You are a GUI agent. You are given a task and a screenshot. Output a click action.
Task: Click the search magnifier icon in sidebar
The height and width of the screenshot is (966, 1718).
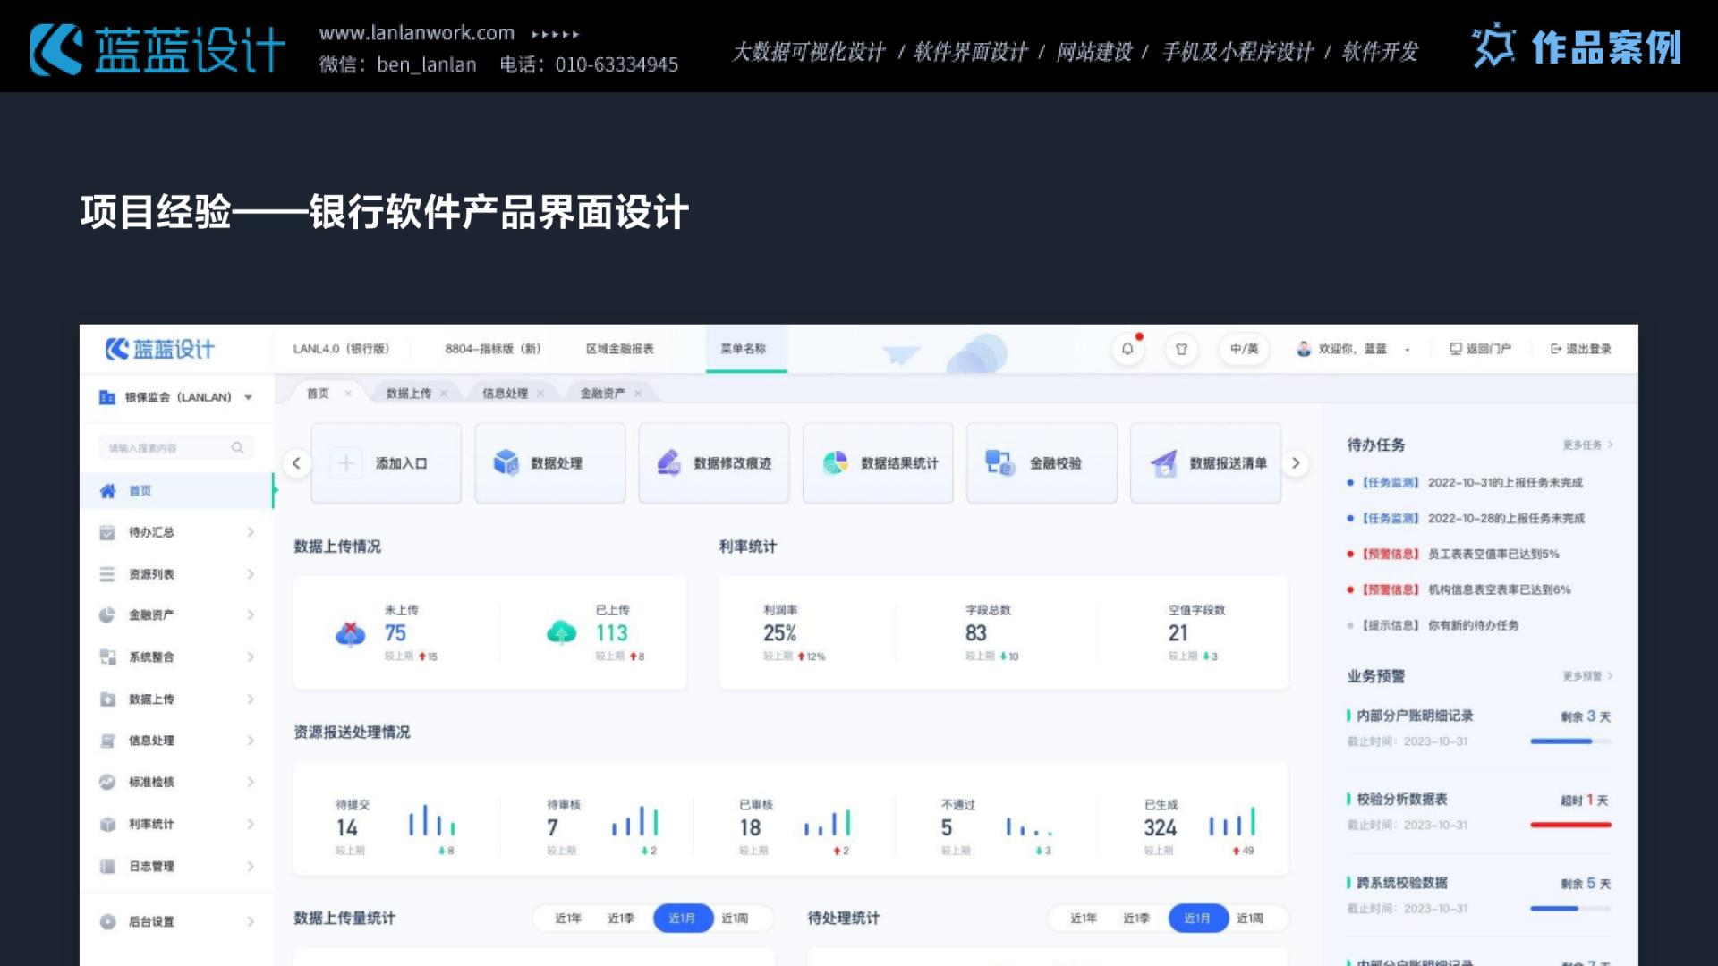coord(237,447)
